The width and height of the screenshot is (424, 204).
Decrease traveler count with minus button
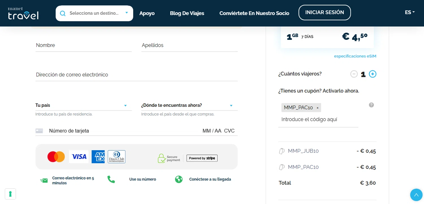pyautogui.click(x=354, y=74)
